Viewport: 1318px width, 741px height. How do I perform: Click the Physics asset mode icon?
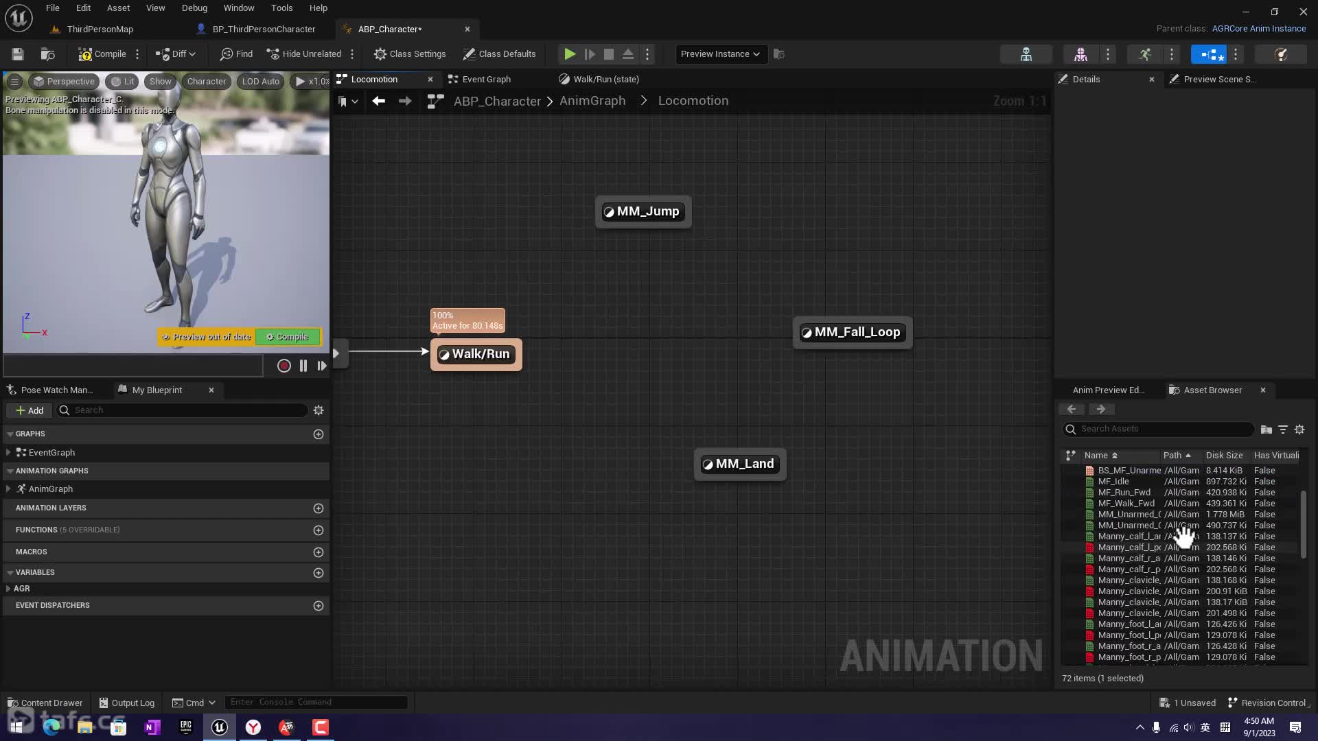pos(1280,54)
